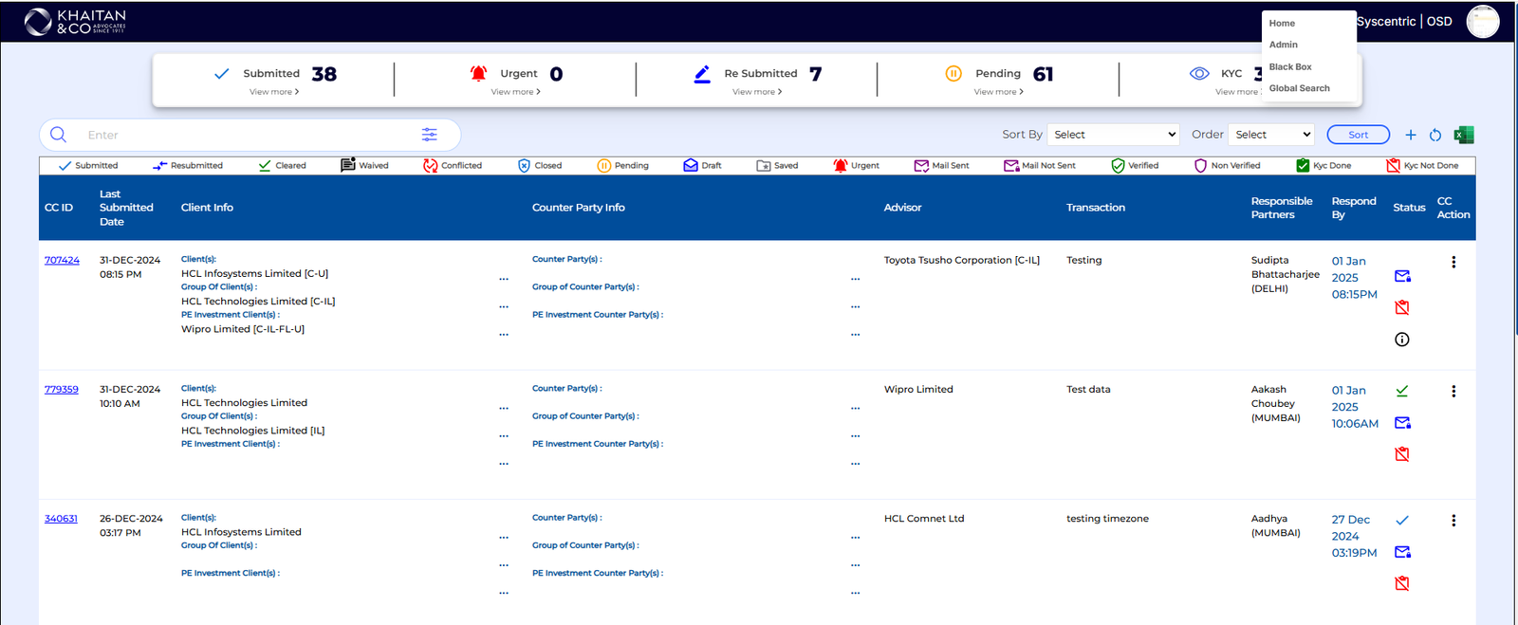Click the user profile avatar
The image size is (1518, 625).
tap(1482, 21)
